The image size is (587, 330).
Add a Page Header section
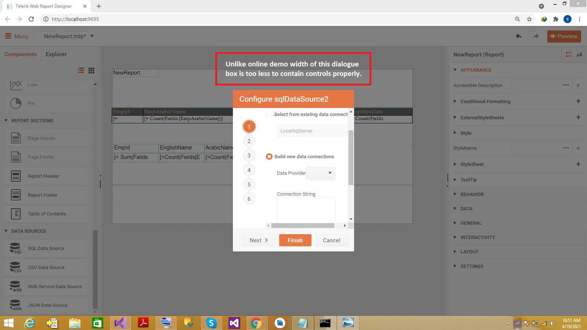(46, 138)
